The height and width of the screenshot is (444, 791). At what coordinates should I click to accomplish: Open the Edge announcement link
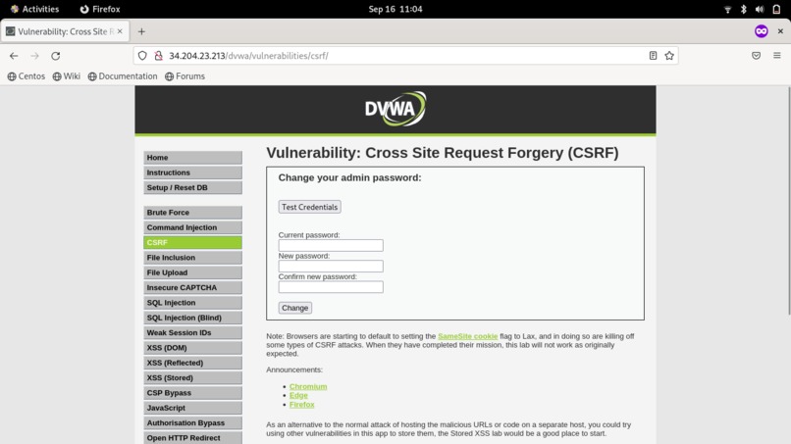pos(298,395)
